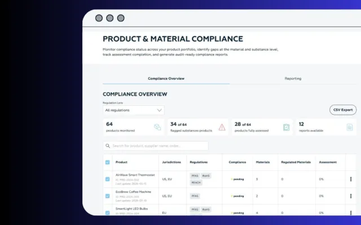Image resolution: width=361 pixels, height=225 pixels.
Task: Sort by the Regulated Materials column header
Action: pos(296,162)
